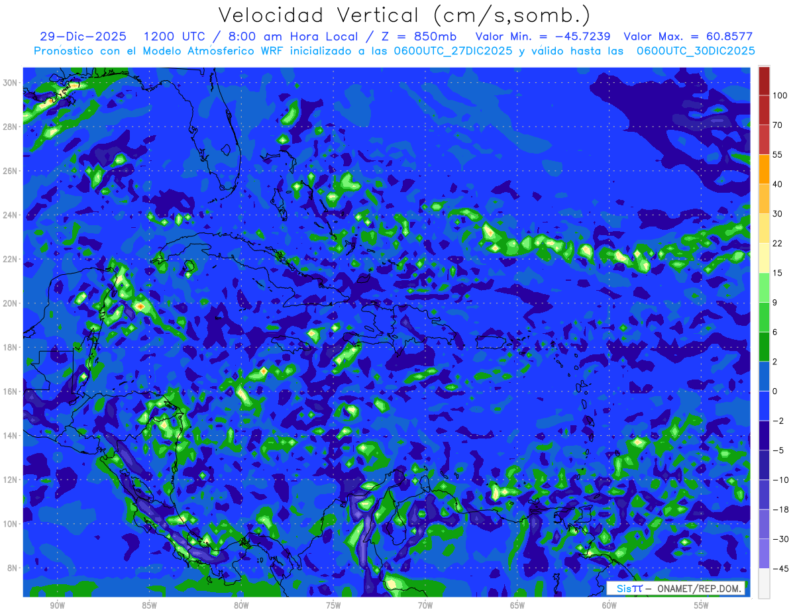Click the "55W" longitude label
This screenshot has width=795, height=614.
(702, 605)
